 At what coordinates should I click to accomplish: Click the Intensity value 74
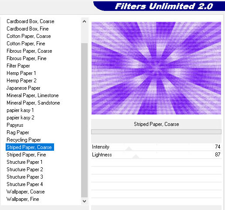[218, 147]
